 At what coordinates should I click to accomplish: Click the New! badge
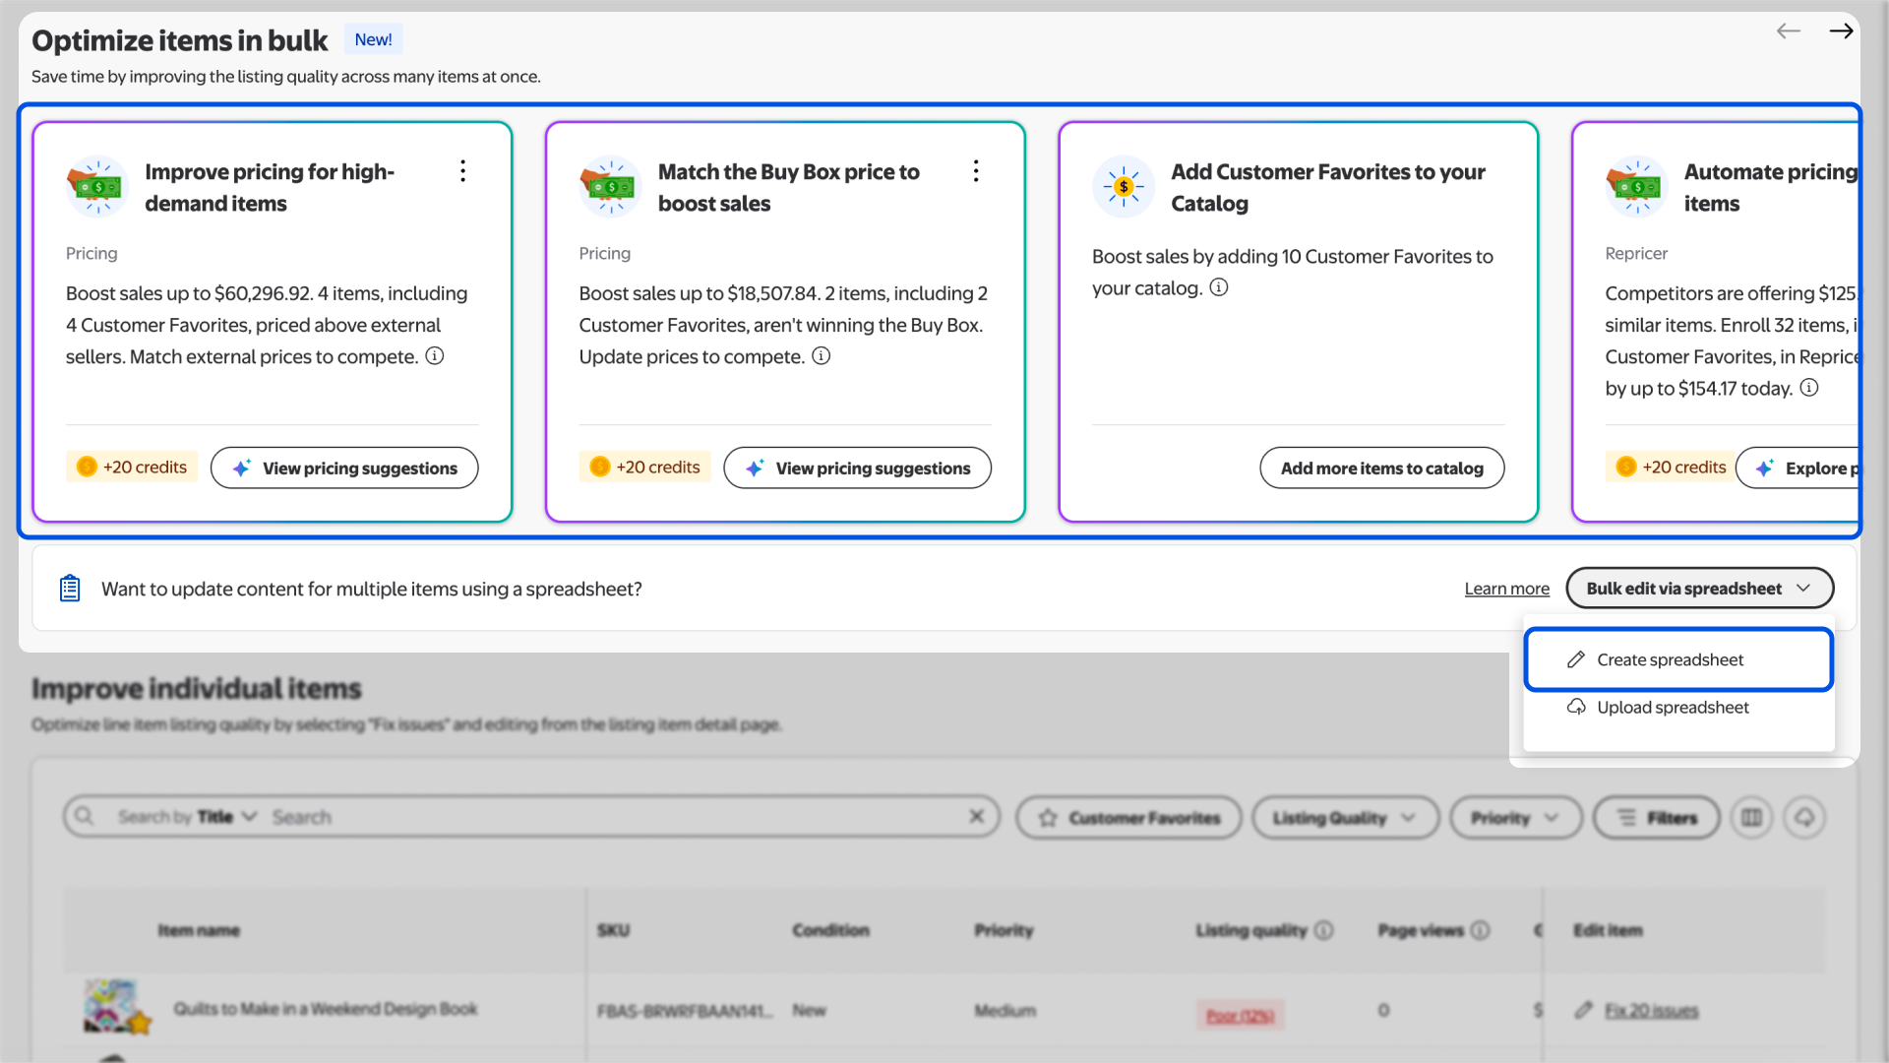pos(373,39)
